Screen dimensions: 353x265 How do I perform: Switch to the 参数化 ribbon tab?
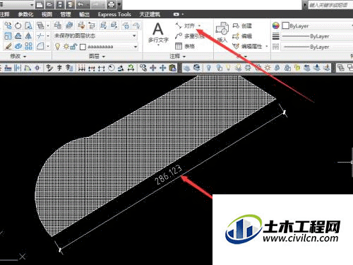coord(25,15)
